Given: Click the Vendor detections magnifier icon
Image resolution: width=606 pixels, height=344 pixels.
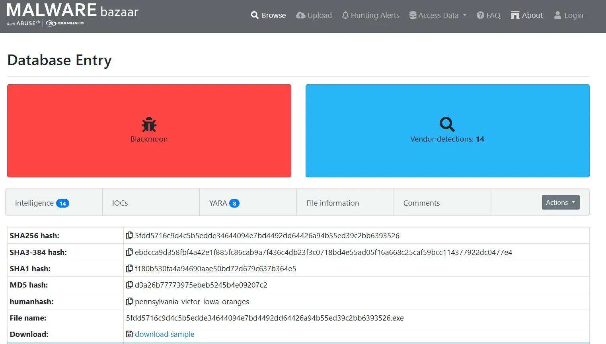Looking at the screenshot, I should [x=447, y=124].
